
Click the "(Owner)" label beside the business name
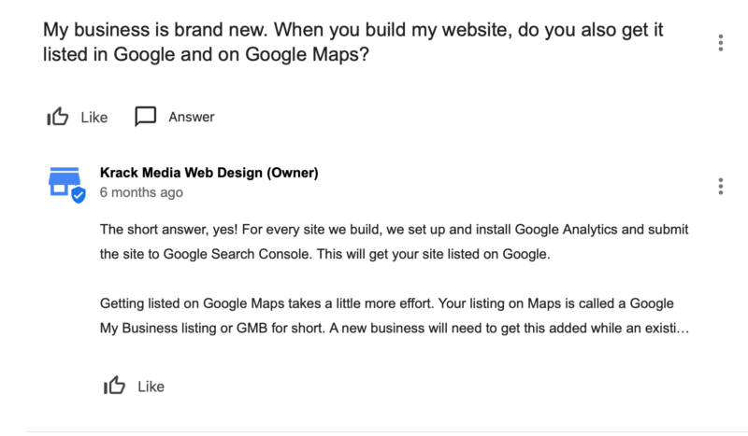tap(291, 173)
